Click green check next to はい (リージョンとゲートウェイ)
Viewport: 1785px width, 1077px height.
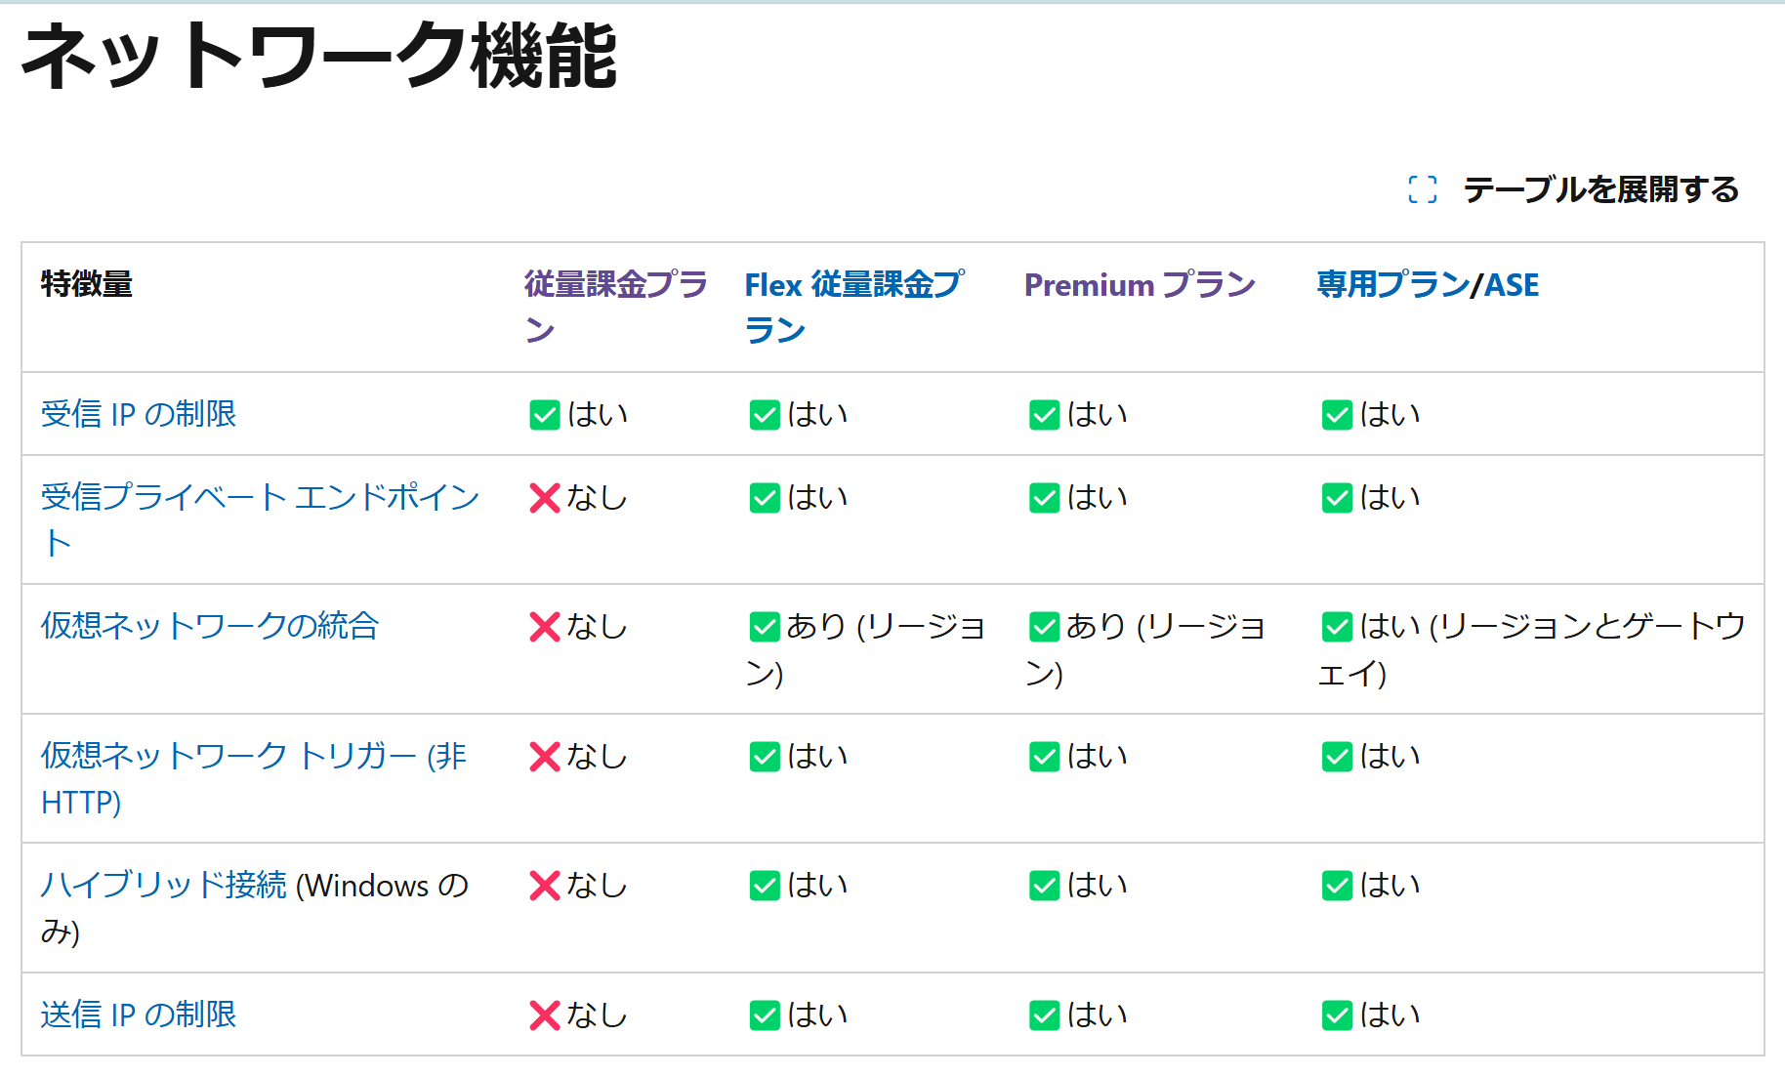coord(1337,627)
